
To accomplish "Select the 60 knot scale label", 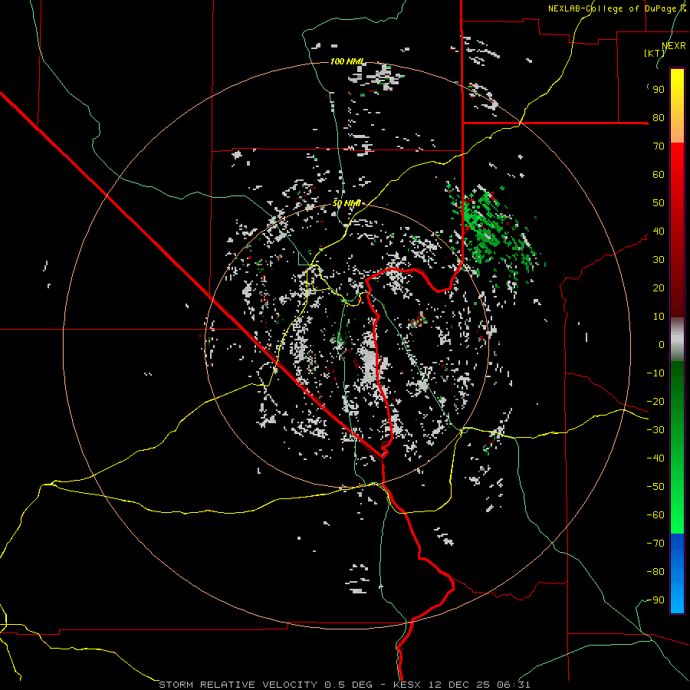I will (659, 175).
